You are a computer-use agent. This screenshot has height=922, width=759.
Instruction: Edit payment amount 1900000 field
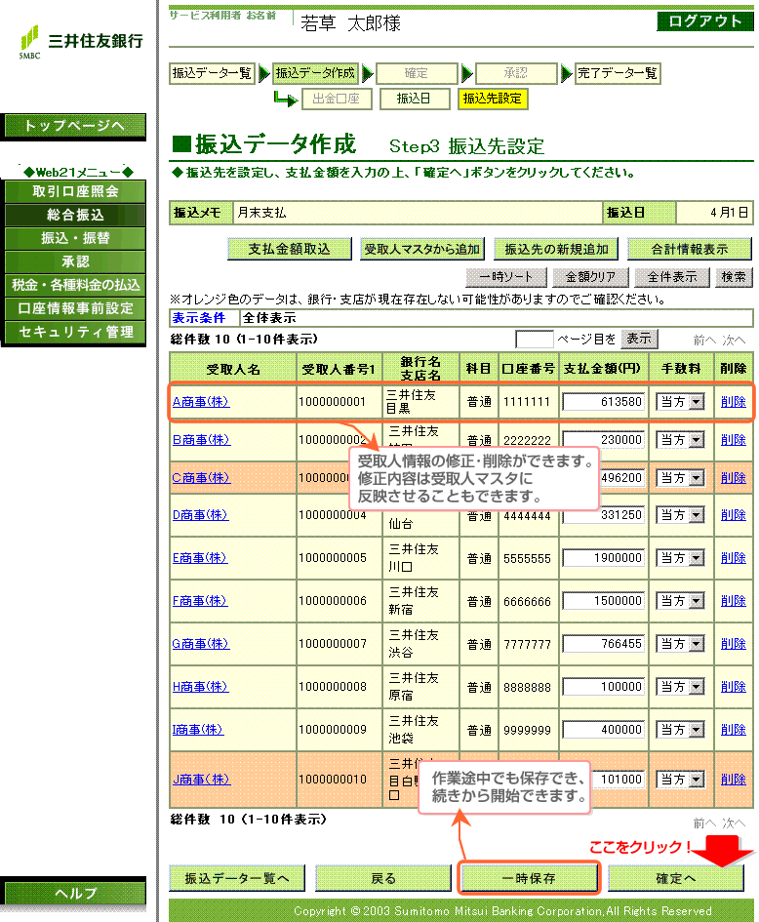pos(603,558)
